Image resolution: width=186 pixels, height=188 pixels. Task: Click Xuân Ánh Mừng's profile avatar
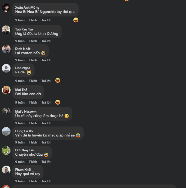click(x=6, y=8)
